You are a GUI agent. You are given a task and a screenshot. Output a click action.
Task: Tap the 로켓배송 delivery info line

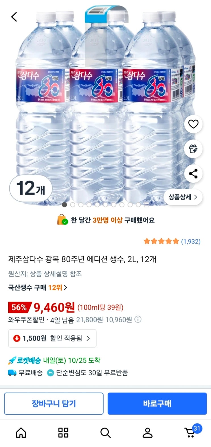[54, 361]
